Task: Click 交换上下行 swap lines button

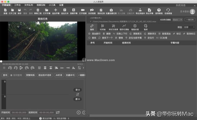Action: click(x=120, y=34)
